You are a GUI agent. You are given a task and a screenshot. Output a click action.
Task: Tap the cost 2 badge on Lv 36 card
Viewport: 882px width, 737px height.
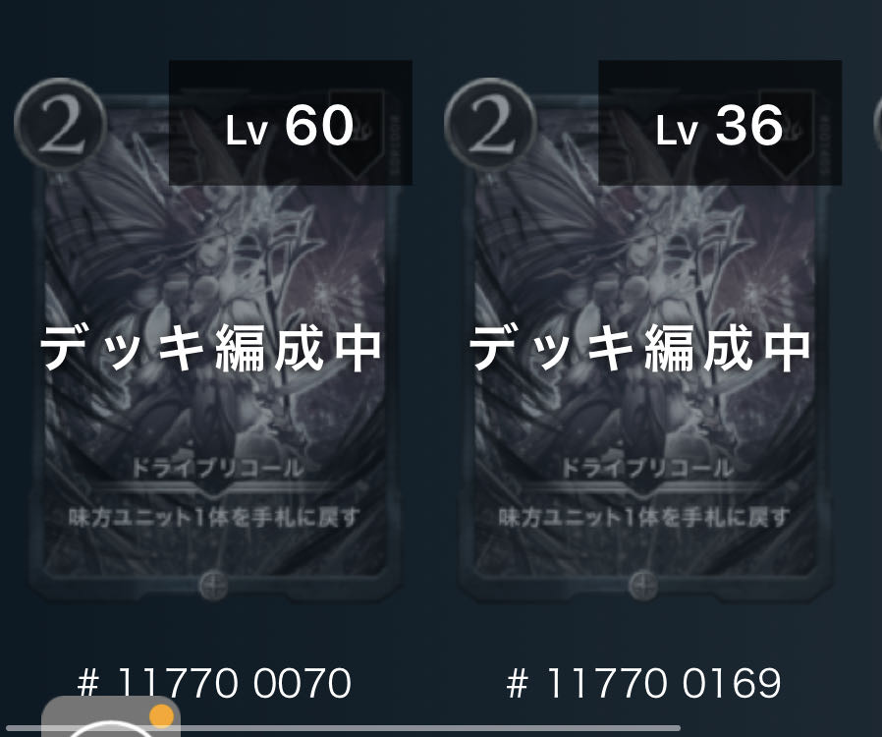[490, 125]
